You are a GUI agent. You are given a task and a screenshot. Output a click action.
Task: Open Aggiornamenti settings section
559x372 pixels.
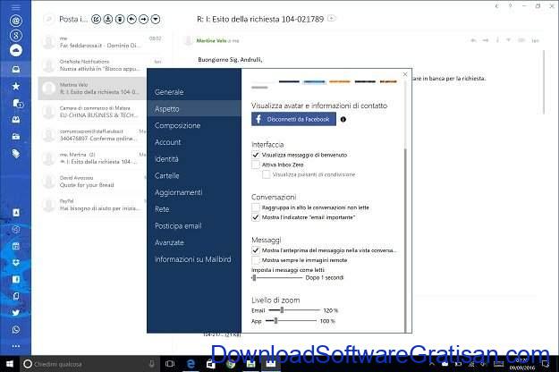(x=194, y=192)
